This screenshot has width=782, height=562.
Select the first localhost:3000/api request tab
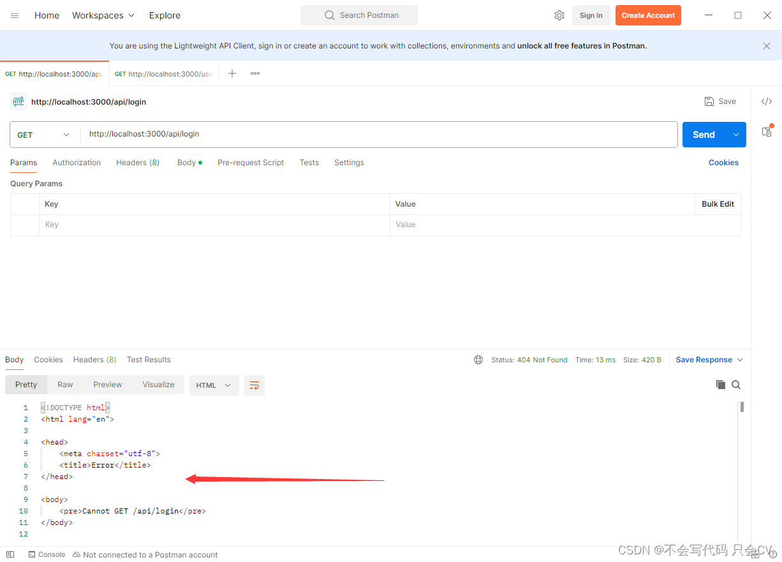pyautogui.click(x=54, y=74)
